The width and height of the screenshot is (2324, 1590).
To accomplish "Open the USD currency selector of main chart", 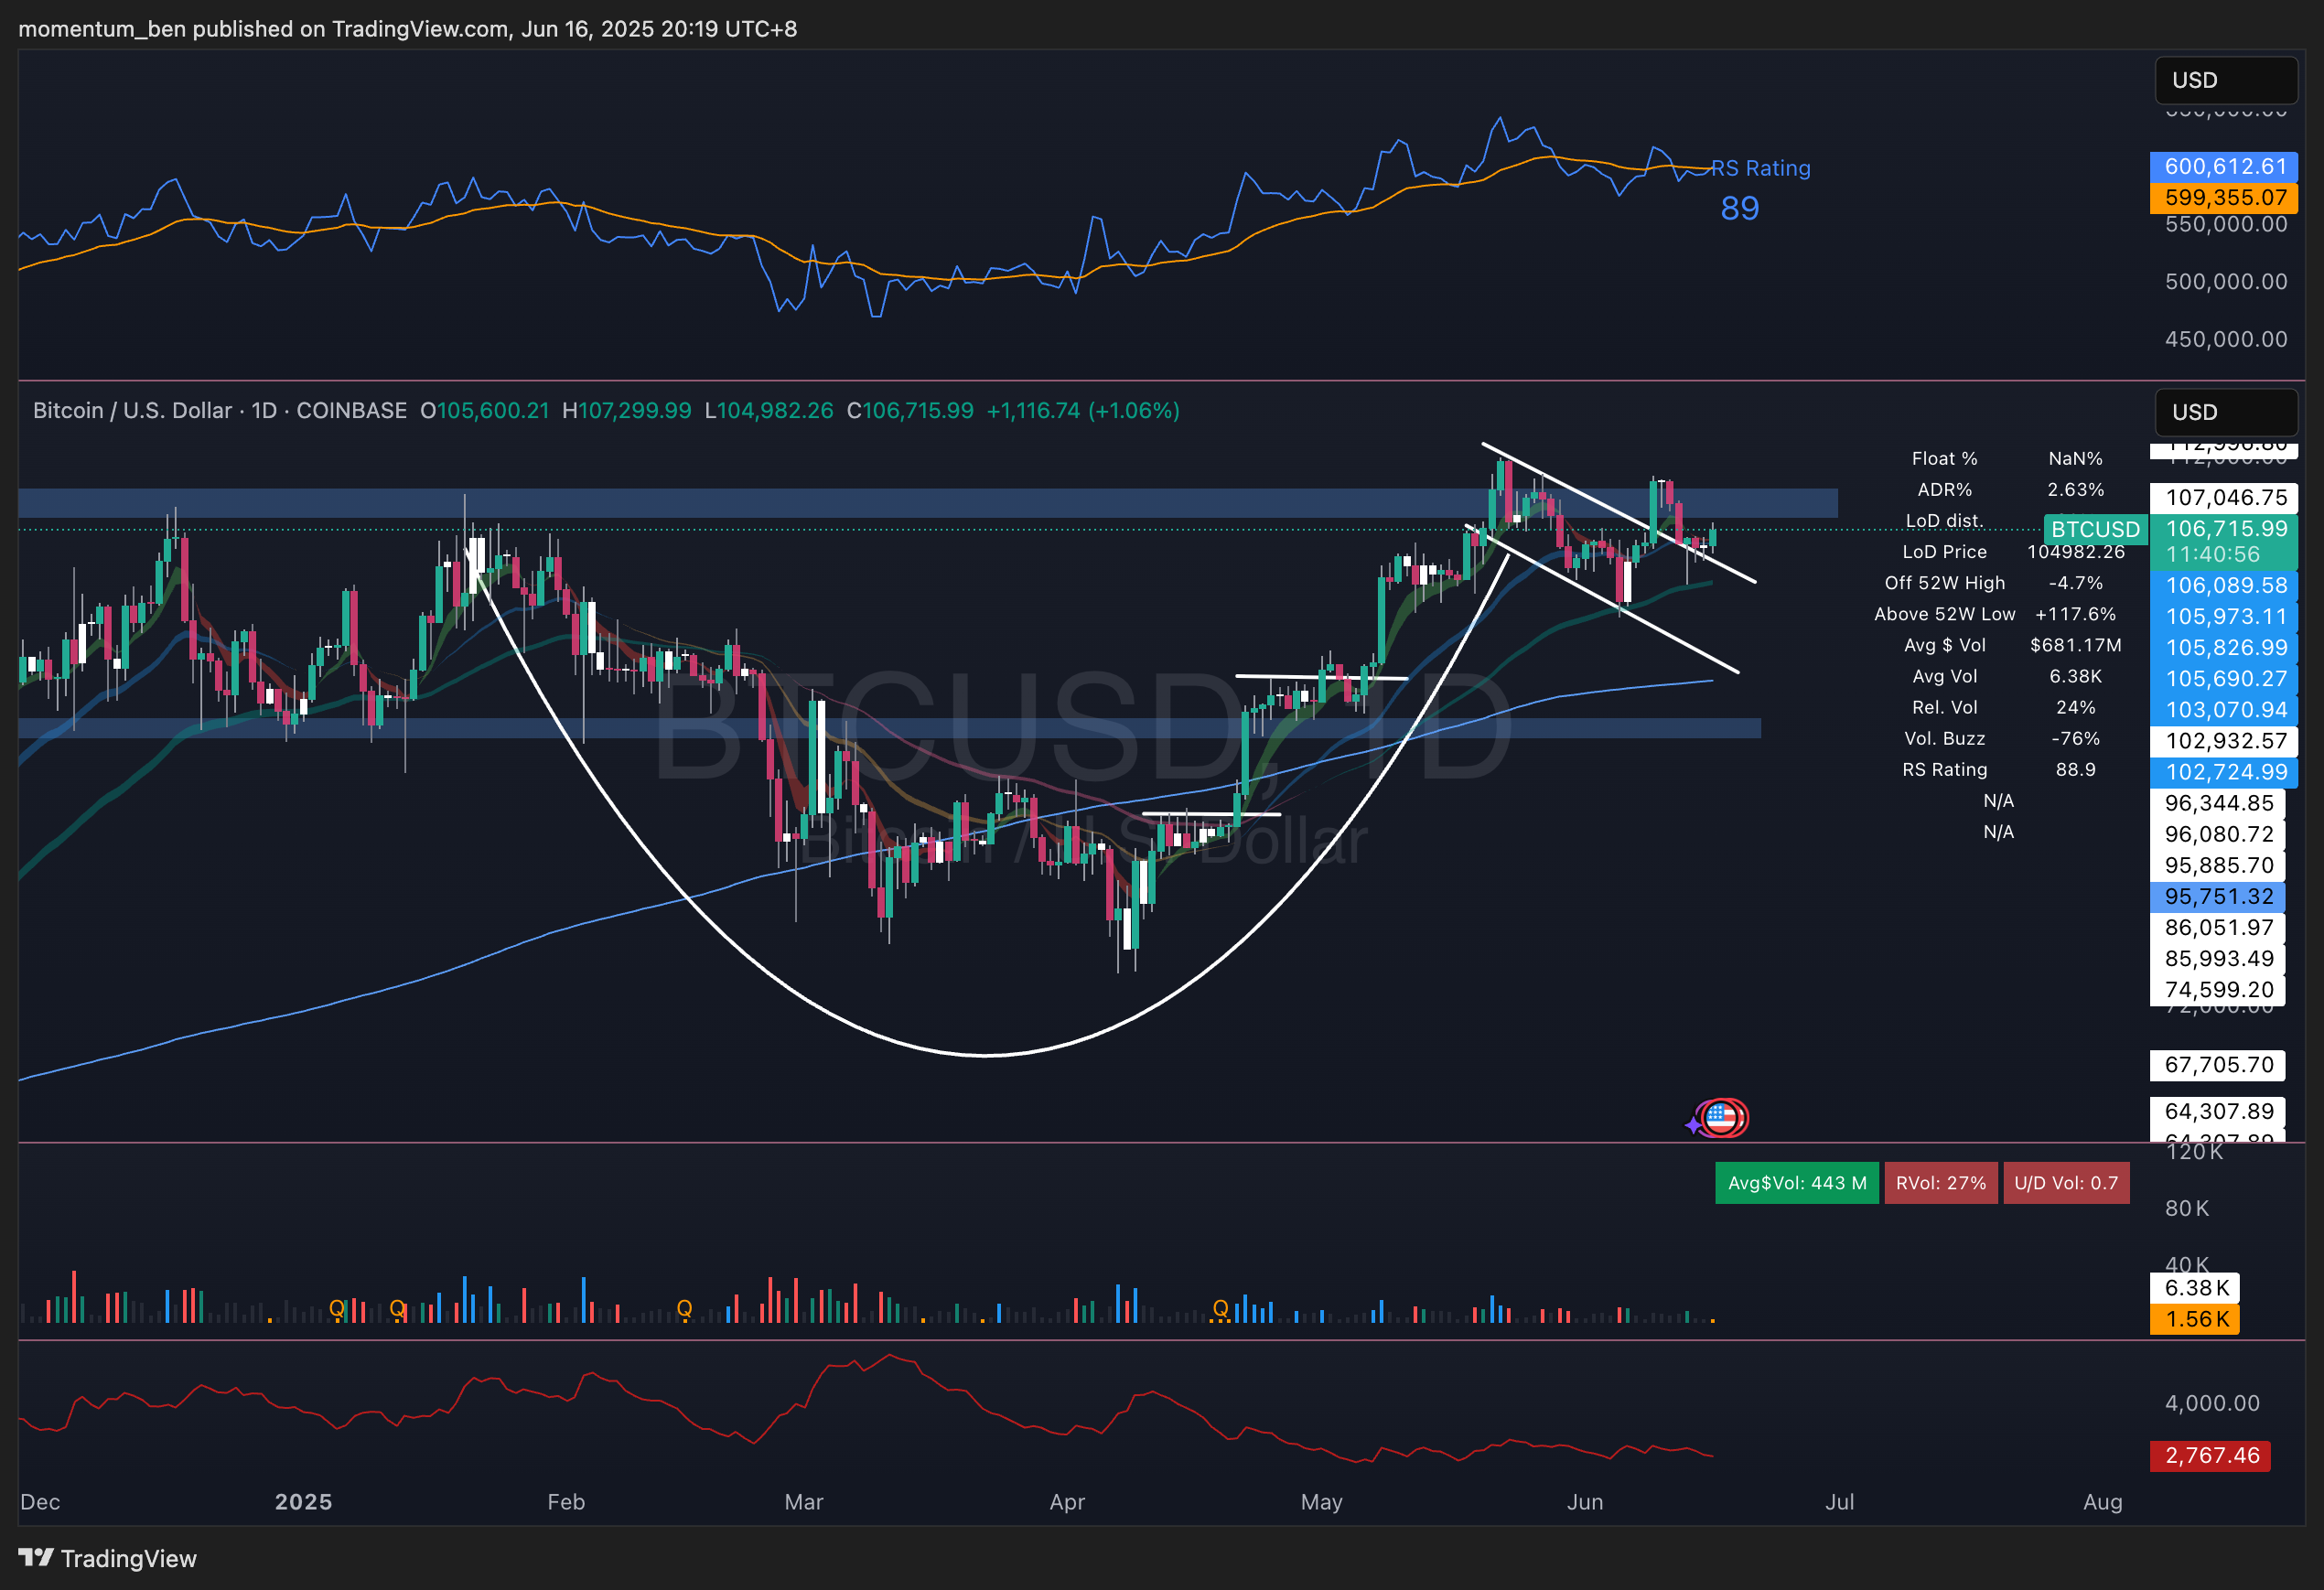I will [x=2225, y=412].
